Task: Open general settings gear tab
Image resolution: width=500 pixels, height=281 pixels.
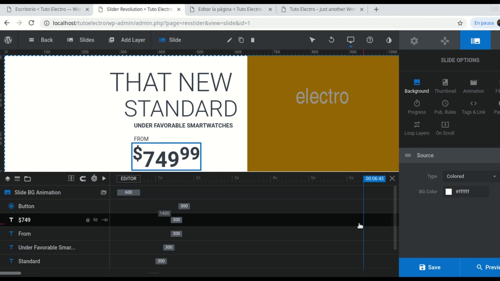Action: (x=414, y=41)
